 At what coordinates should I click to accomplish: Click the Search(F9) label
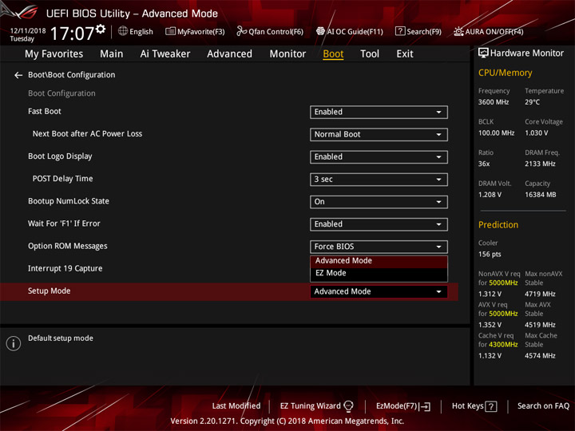click(424, 31)
